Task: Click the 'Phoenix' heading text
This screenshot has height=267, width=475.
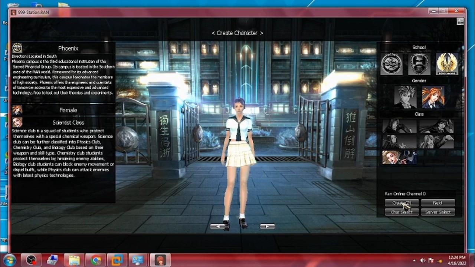Action: 68,48
